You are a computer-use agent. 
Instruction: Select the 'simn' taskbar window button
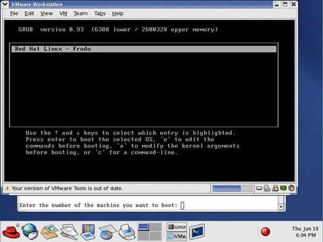pyautogui.click(x=177, y=227)
